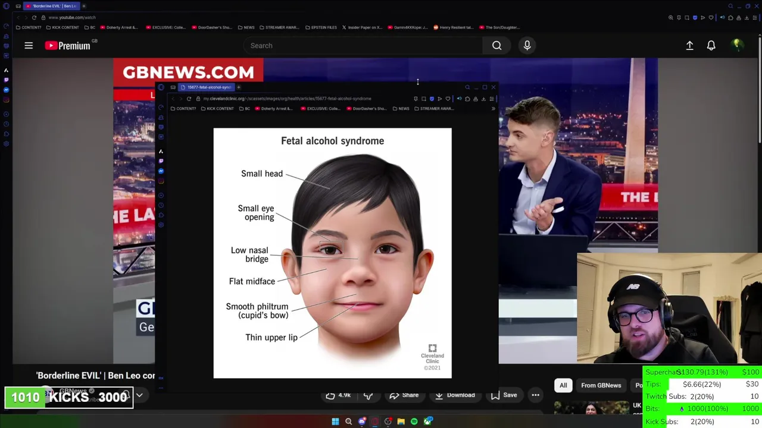Viewport: 762px width, 428px height.
Task: Click the fetal alcohol syndrome diagram image
Action: coord(332,253)
